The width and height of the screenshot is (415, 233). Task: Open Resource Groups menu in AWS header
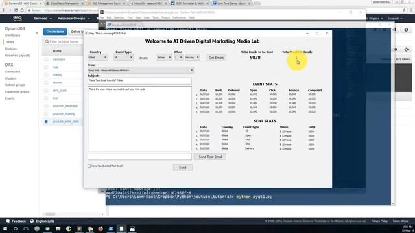tap(73, 19)
